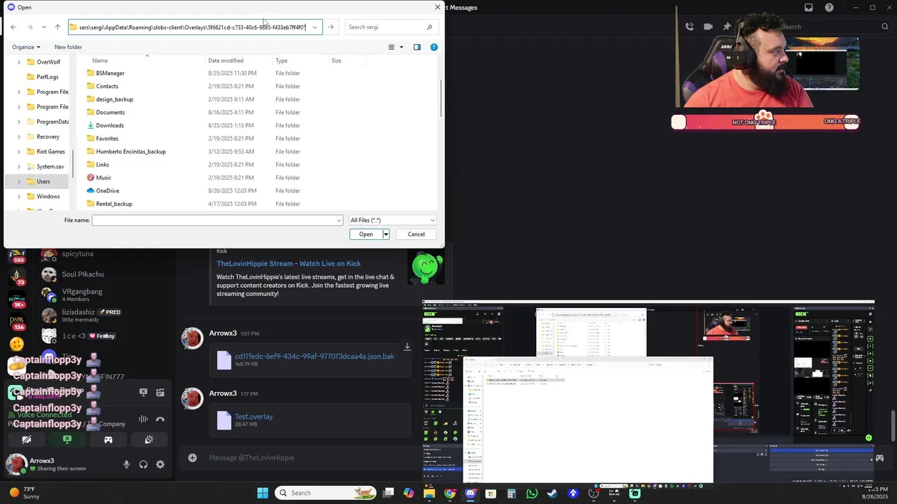This screenshot has width=897, height=504.
Task: Focus the Search sergi field
Action: coord(391,27)
